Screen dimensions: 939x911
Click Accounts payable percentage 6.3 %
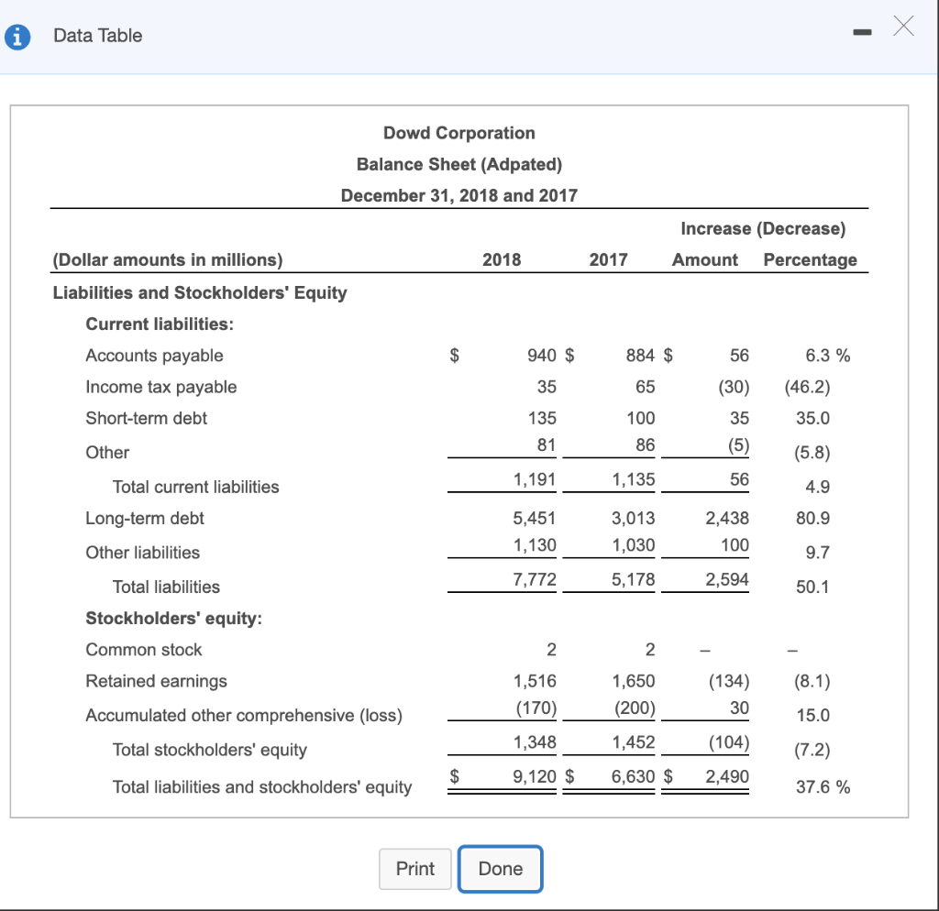(828, 356)
